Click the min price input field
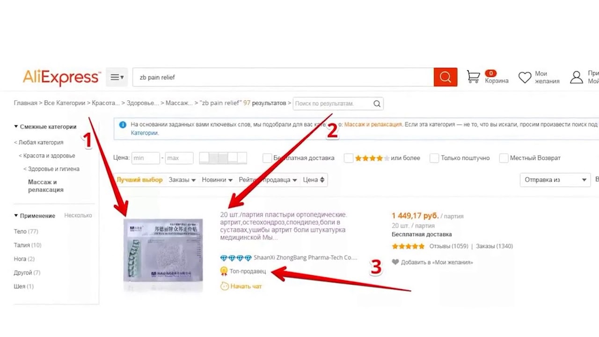This screenshot has height=337, width=599. pyautogui.click(x=146, y=158)
